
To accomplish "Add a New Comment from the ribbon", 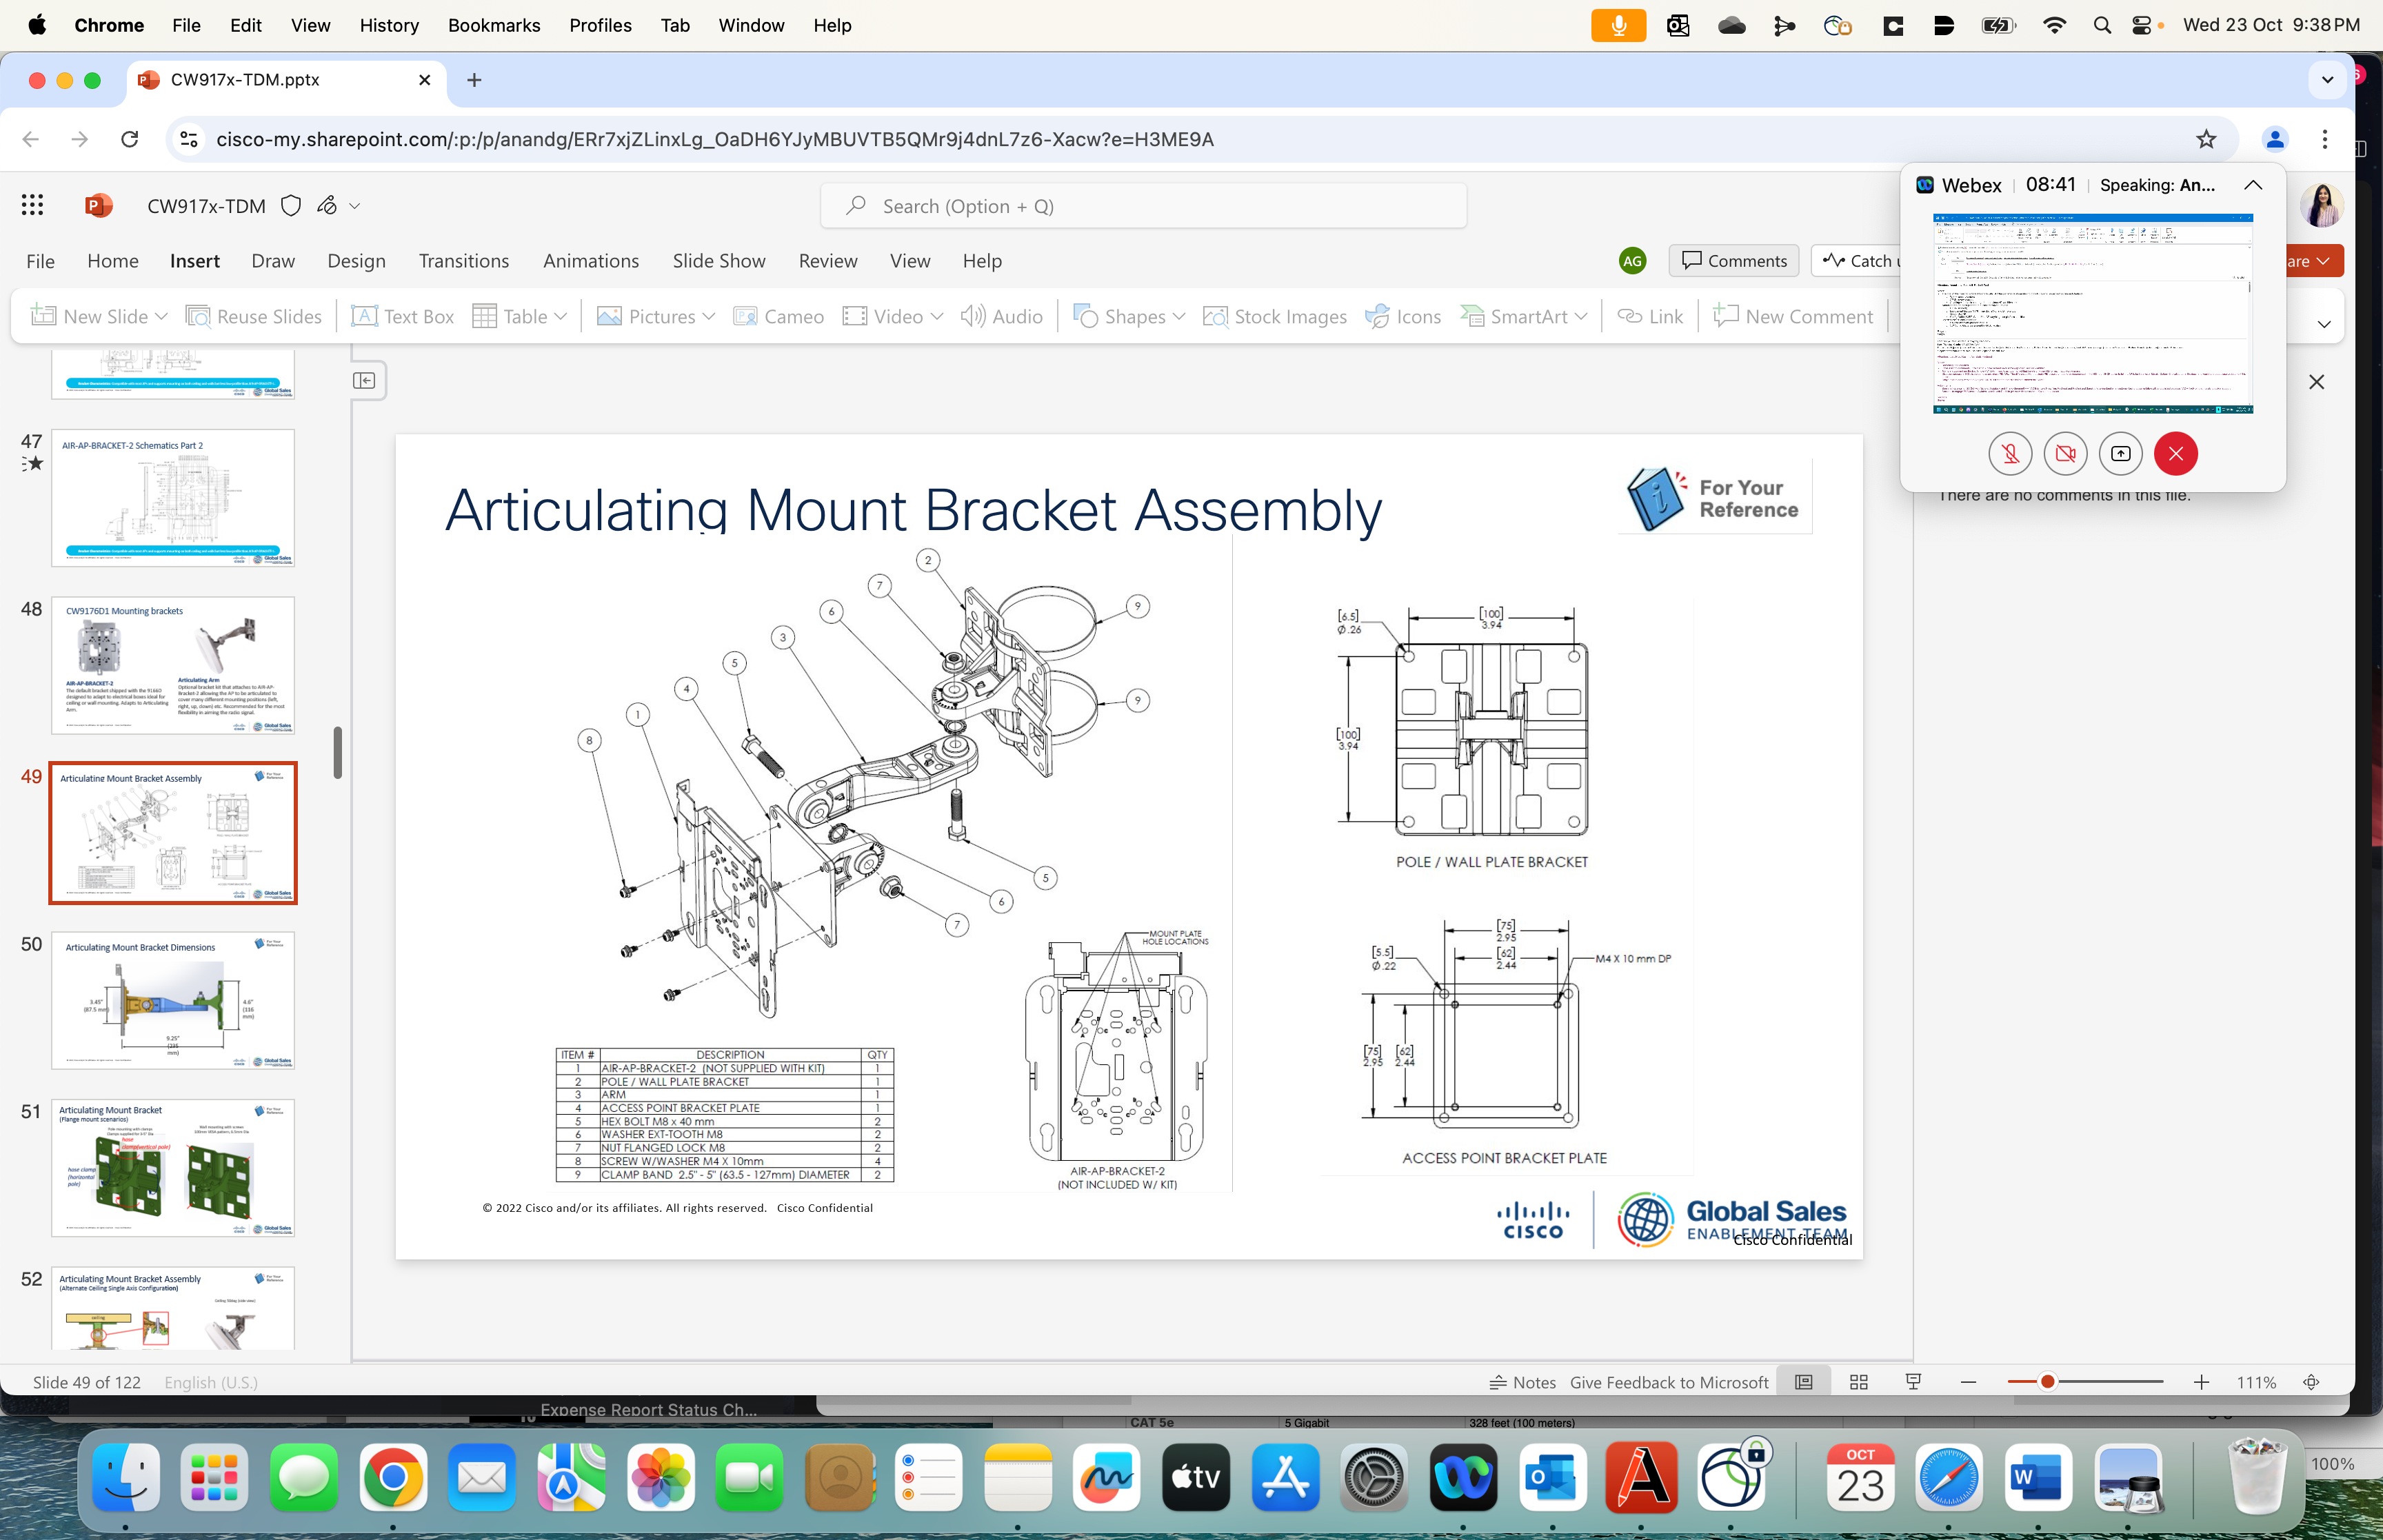I will pos(1793,316).
